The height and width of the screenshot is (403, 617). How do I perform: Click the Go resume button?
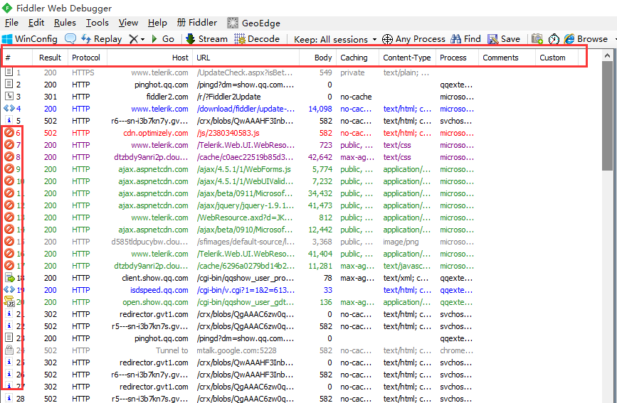pos(163,39)
